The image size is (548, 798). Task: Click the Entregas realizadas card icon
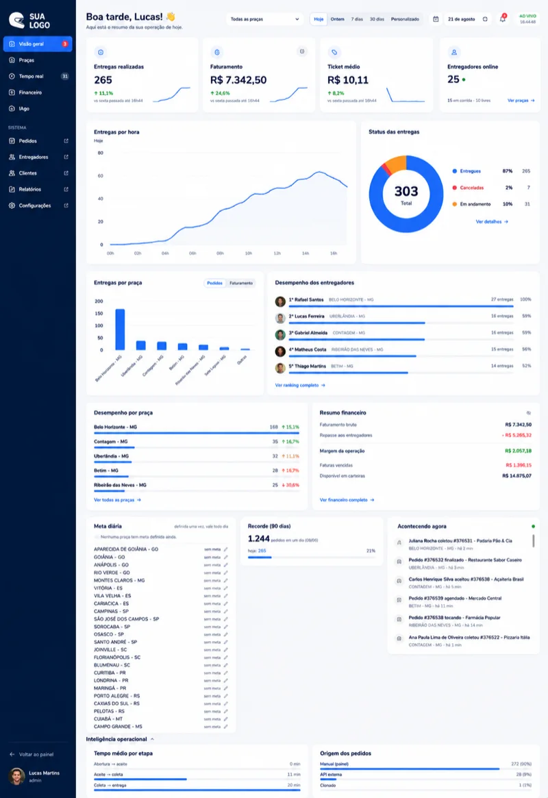click(101, 52)
